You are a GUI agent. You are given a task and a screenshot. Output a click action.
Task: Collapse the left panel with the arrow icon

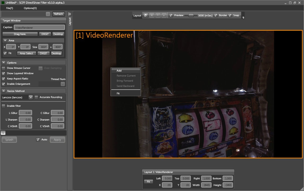[70, 14]
